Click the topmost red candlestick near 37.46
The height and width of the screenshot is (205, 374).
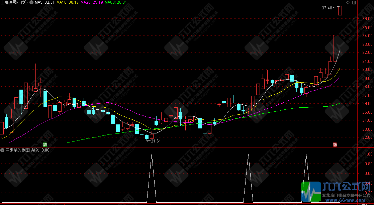pyautogui.click(x=340, y=11)
